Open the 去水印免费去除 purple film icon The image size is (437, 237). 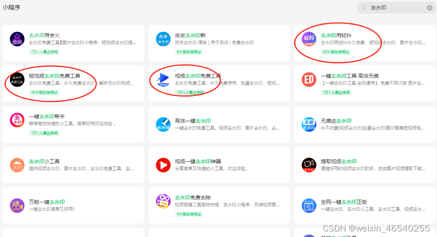pos(163,201)
